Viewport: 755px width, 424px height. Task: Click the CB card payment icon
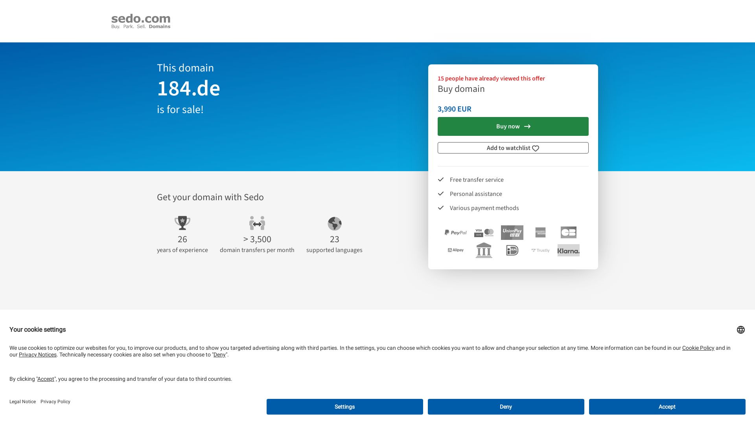coord(569,232)
